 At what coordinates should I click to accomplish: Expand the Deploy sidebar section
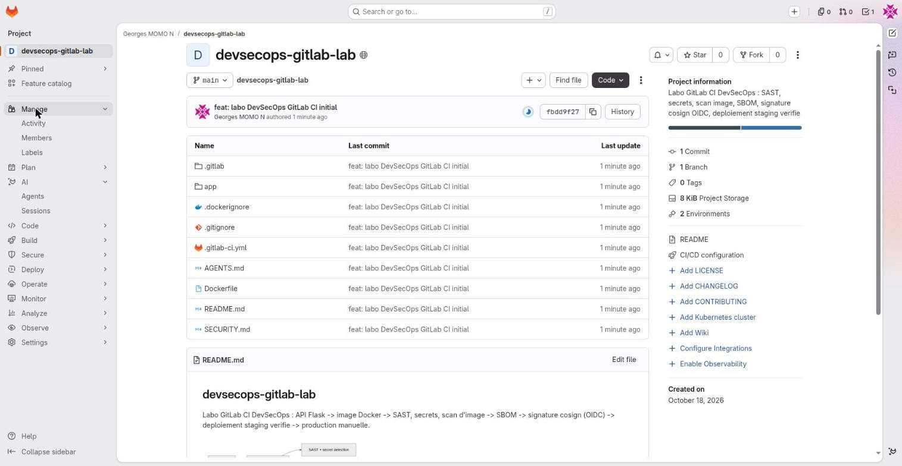coord(58,270)
